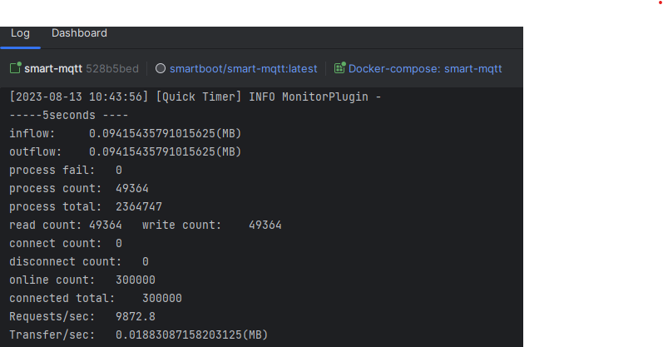The image size is (663, 347).
Task: Click the smart-mqtt container name
Action: [x=53, y=68]
